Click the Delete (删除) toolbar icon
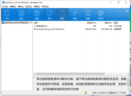 (x=62, y=13)
